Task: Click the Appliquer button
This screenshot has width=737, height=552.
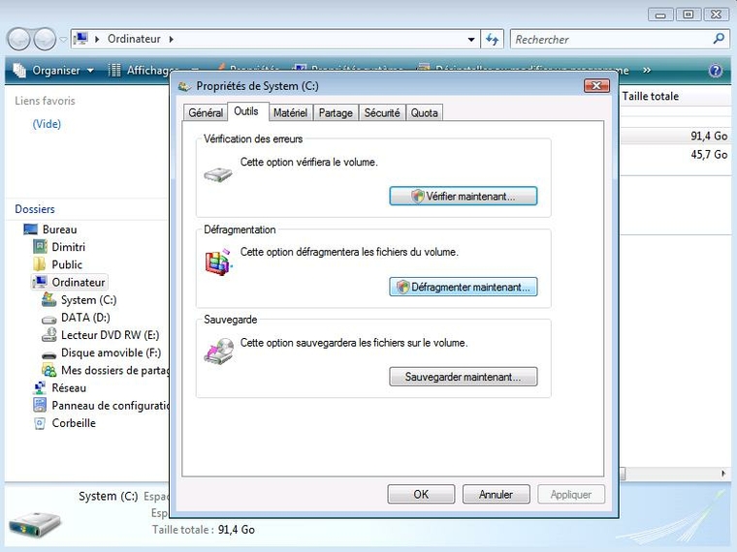Action: [571, 494]
